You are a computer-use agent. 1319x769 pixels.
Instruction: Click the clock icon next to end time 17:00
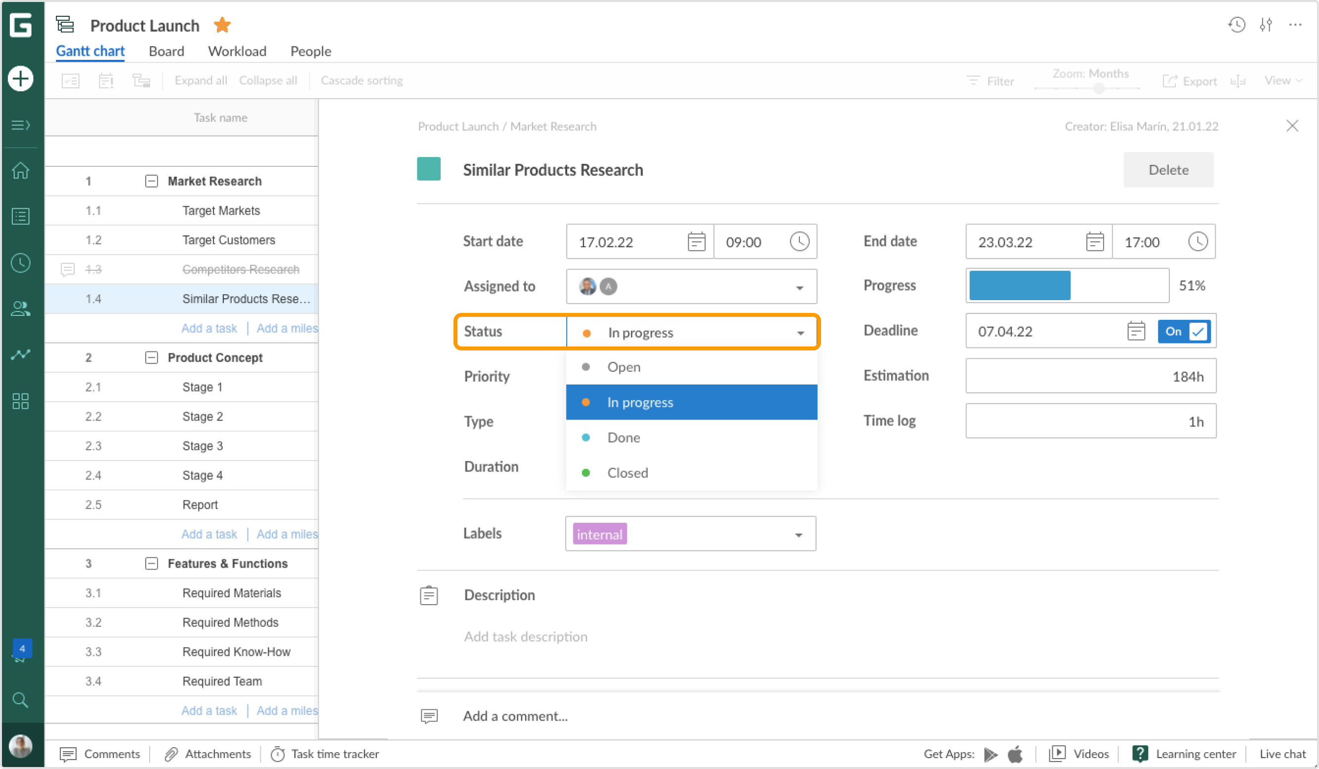pyautogui.click(x=1197, y=242)
